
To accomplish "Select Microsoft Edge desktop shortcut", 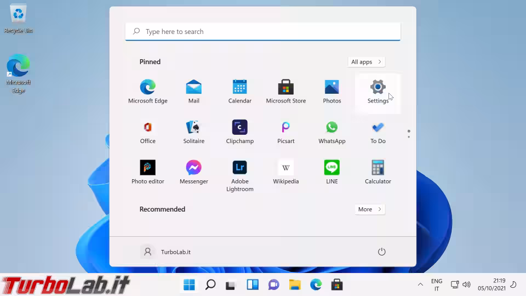I will coord(19,74).
